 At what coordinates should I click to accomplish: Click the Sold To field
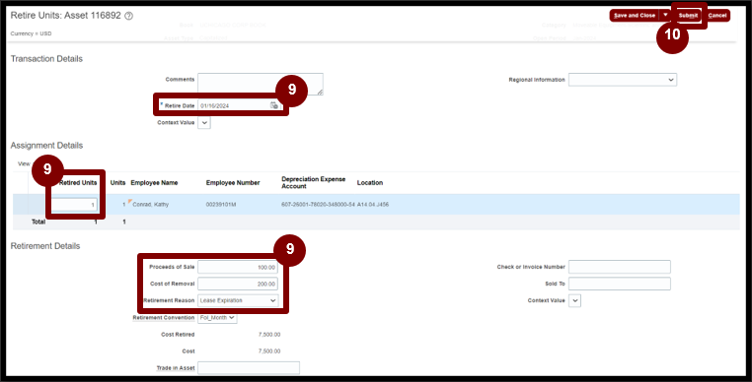pyautogui.click(x=620, y=284)
